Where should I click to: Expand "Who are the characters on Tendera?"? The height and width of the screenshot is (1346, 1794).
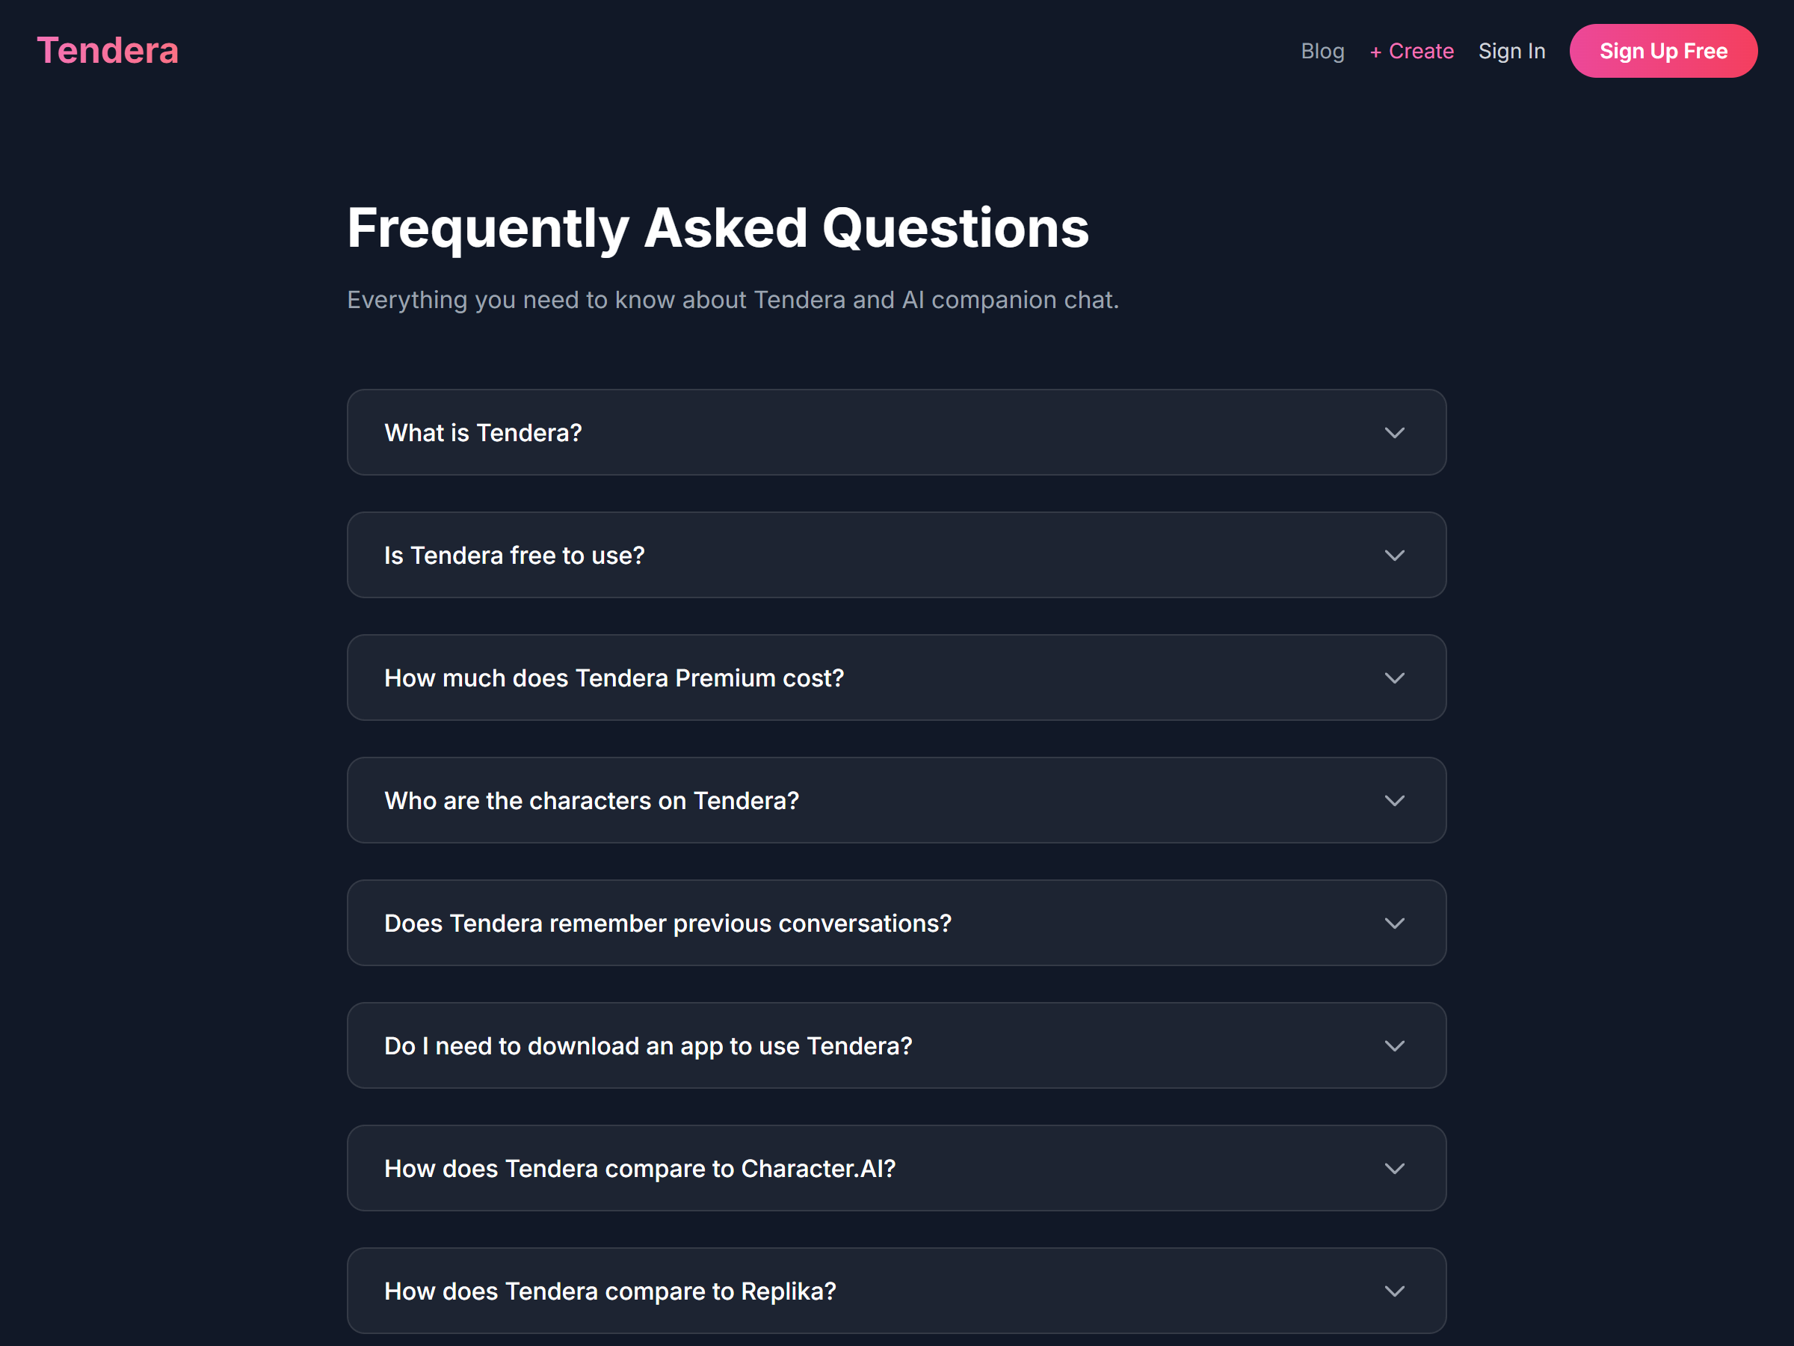pyautogui.click(x=591, y=801)
